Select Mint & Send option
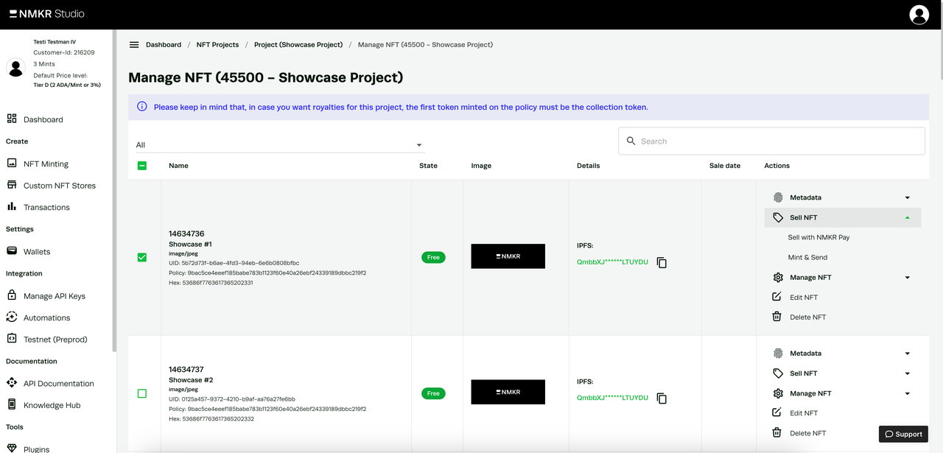Screen dimensions: 943x453 pos(807,257)
